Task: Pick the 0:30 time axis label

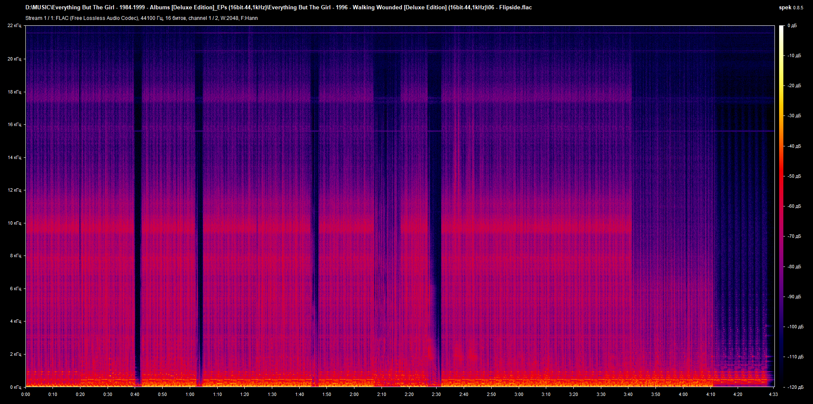Action: 108,394
